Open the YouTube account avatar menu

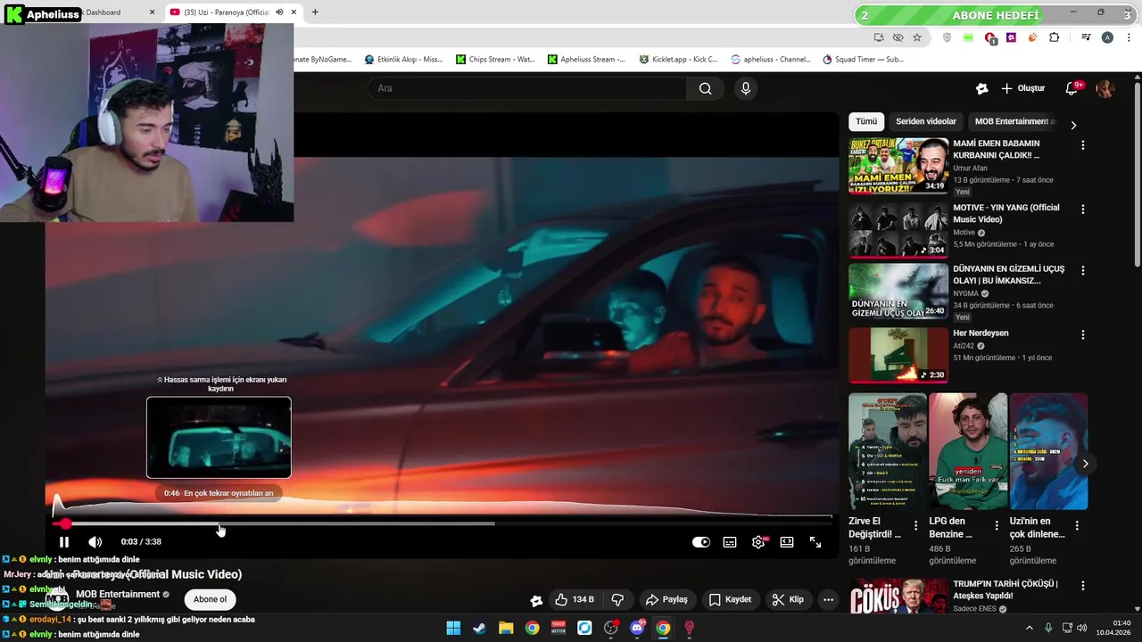click(1105, 88)
